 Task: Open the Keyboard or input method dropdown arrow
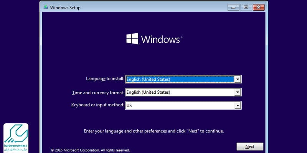(x=238, y=106)
